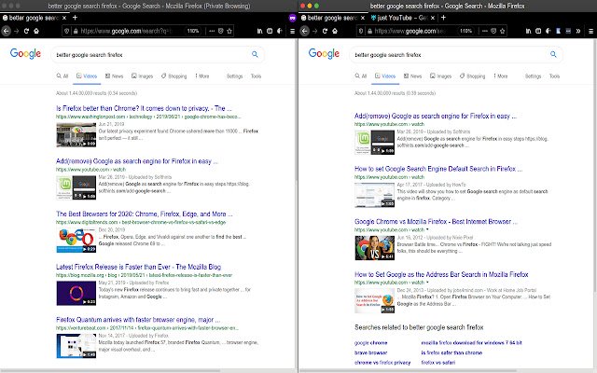Image resolution: width=597 pixels, height=373 pixels.
Task: Open 'Latest Firefox Release is Faster' result
Action: coord(139,267)
